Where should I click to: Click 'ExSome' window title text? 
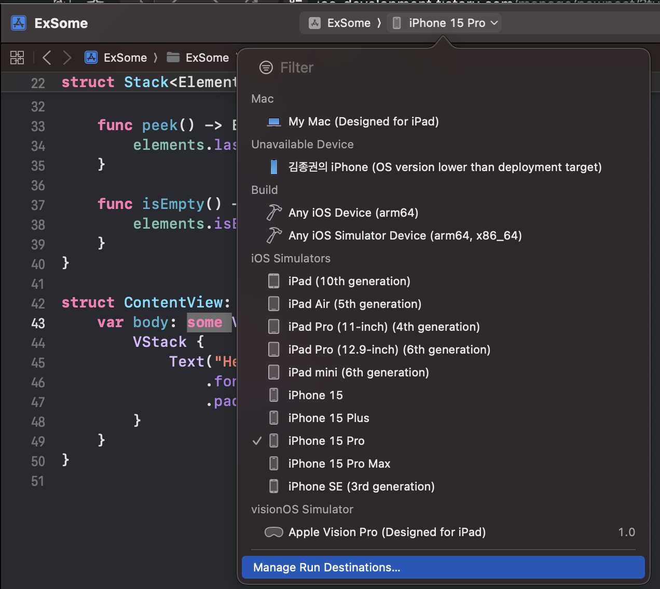click(x=61, y=23)
